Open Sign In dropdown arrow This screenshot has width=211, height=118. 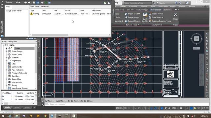tap(173, 3)
